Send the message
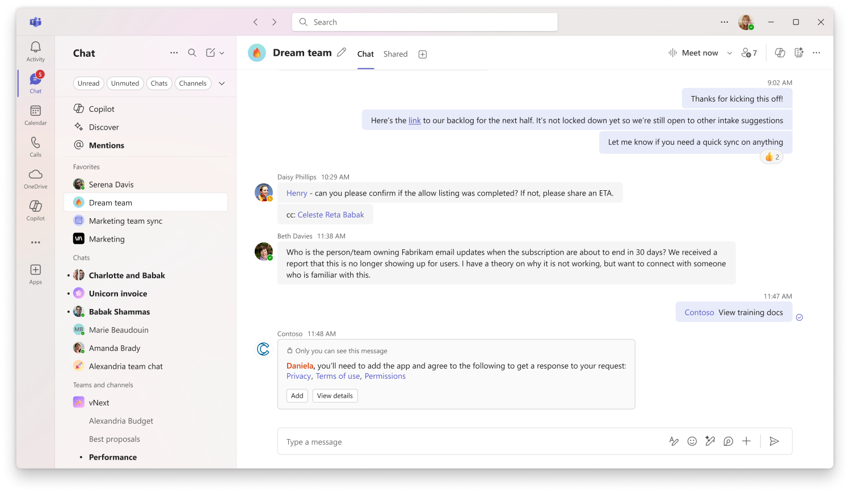This screenshot has width=850, height=493. (x=775, y=441)
